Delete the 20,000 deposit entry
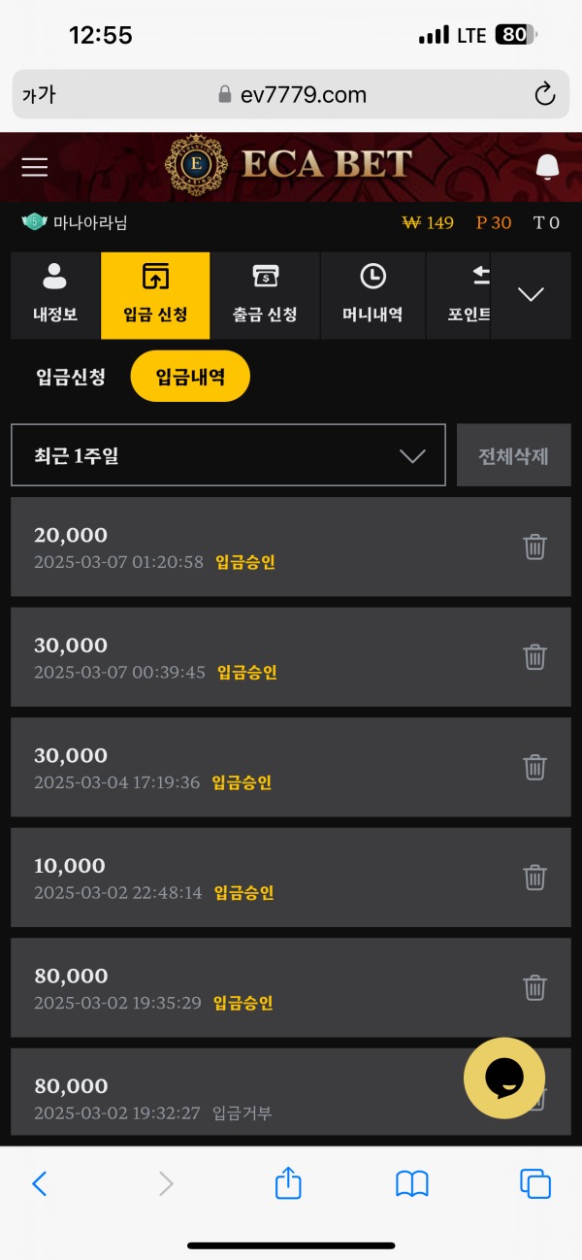This screenshot has width=582, height=1260. pos(534,547)
